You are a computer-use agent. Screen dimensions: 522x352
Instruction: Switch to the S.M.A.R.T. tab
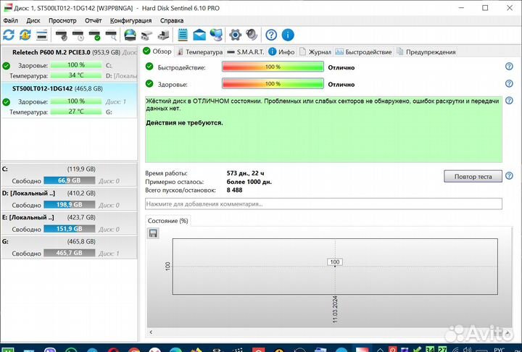tap(245, 52)
